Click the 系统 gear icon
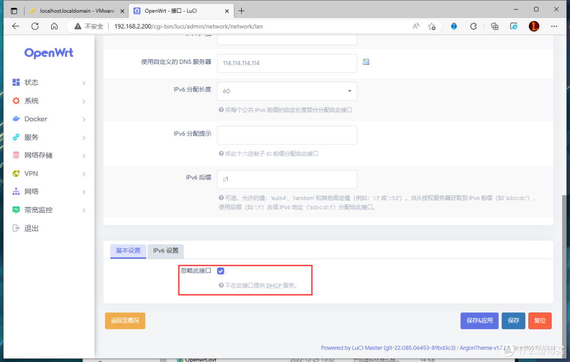This screenshot has height=362, width=570. pos(17,101)
